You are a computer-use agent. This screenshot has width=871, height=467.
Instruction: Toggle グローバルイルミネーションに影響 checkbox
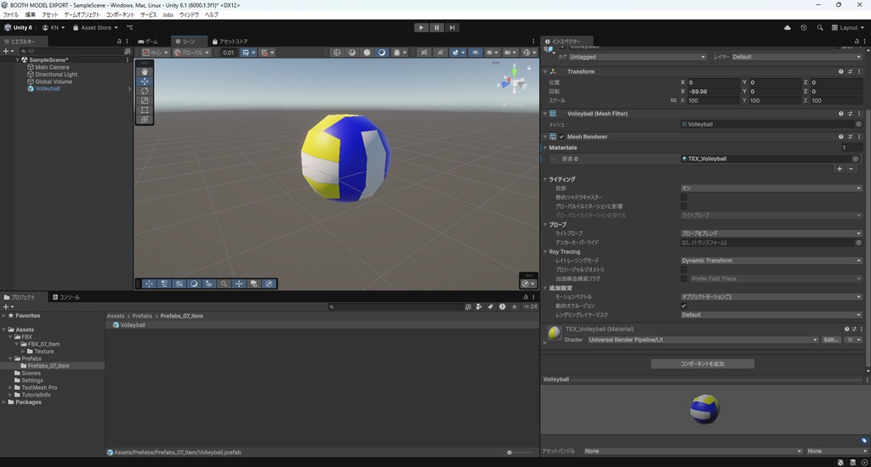pyautogui.click(x=684, y=205)
